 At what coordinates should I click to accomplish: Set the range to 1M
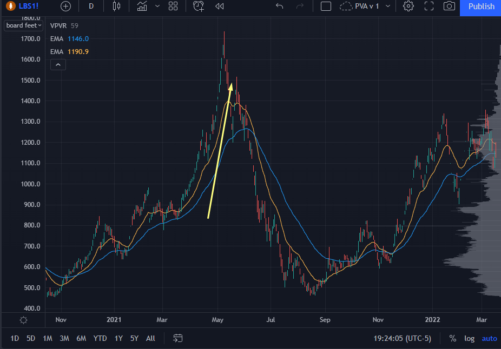point(48,338)
